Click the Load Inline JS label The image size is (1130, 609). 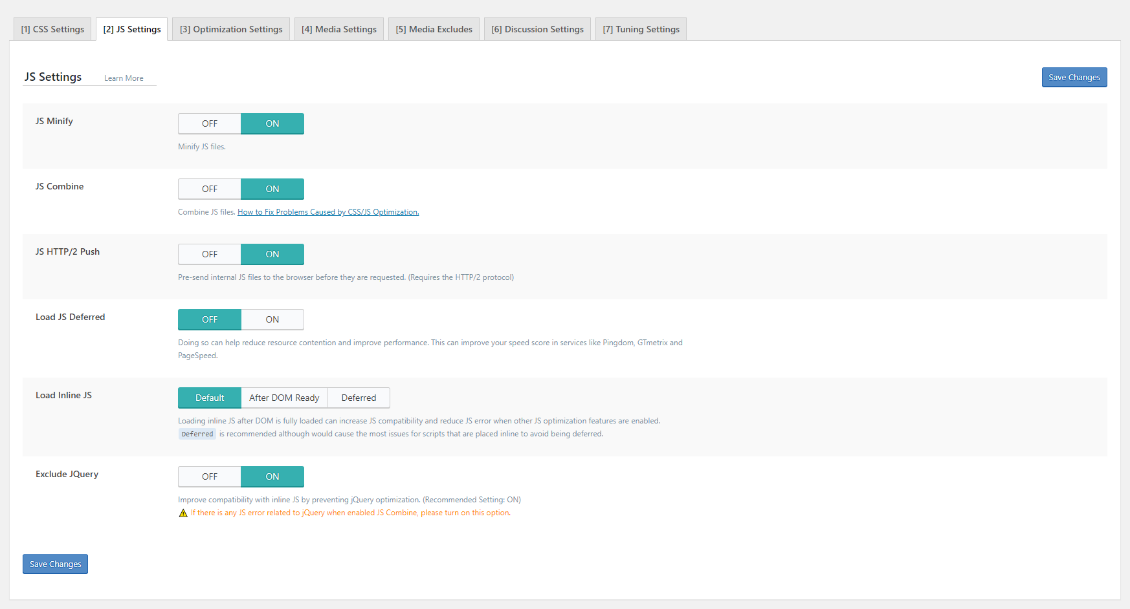(63, 395)
